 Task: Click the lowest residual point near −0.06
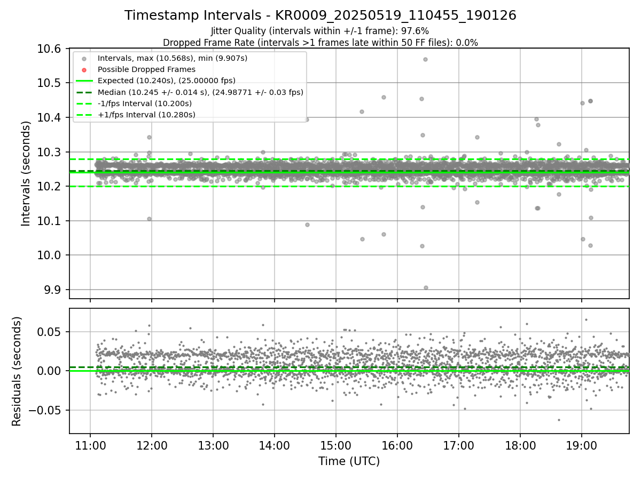pos(559,420)
